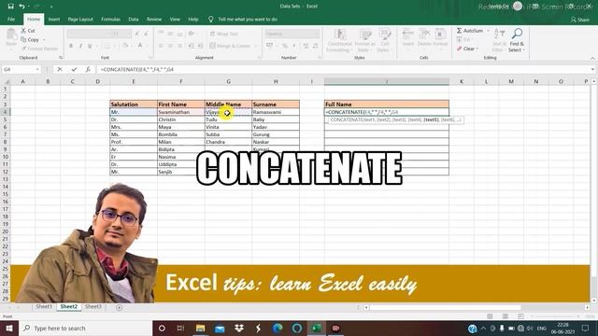
Task: Collapse the ribbon with the caret
Action: point(592,58)
